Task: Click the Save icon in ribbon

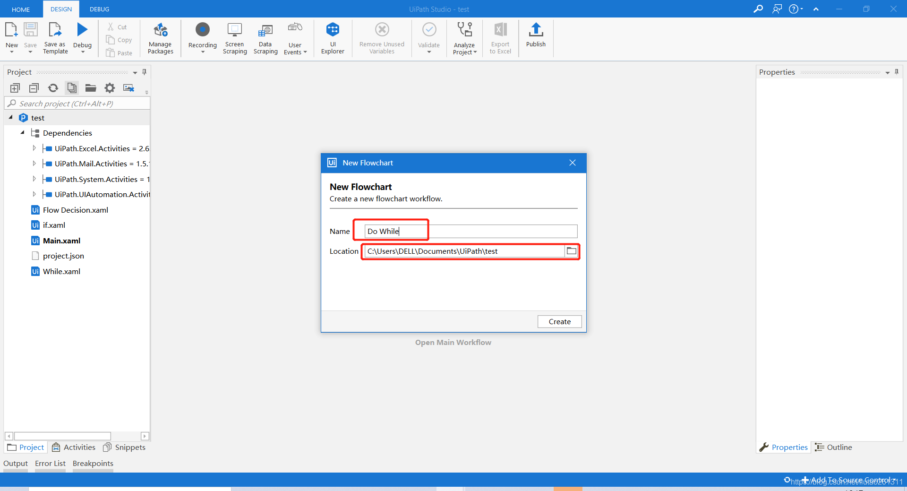Action: (x=30, y=30)
